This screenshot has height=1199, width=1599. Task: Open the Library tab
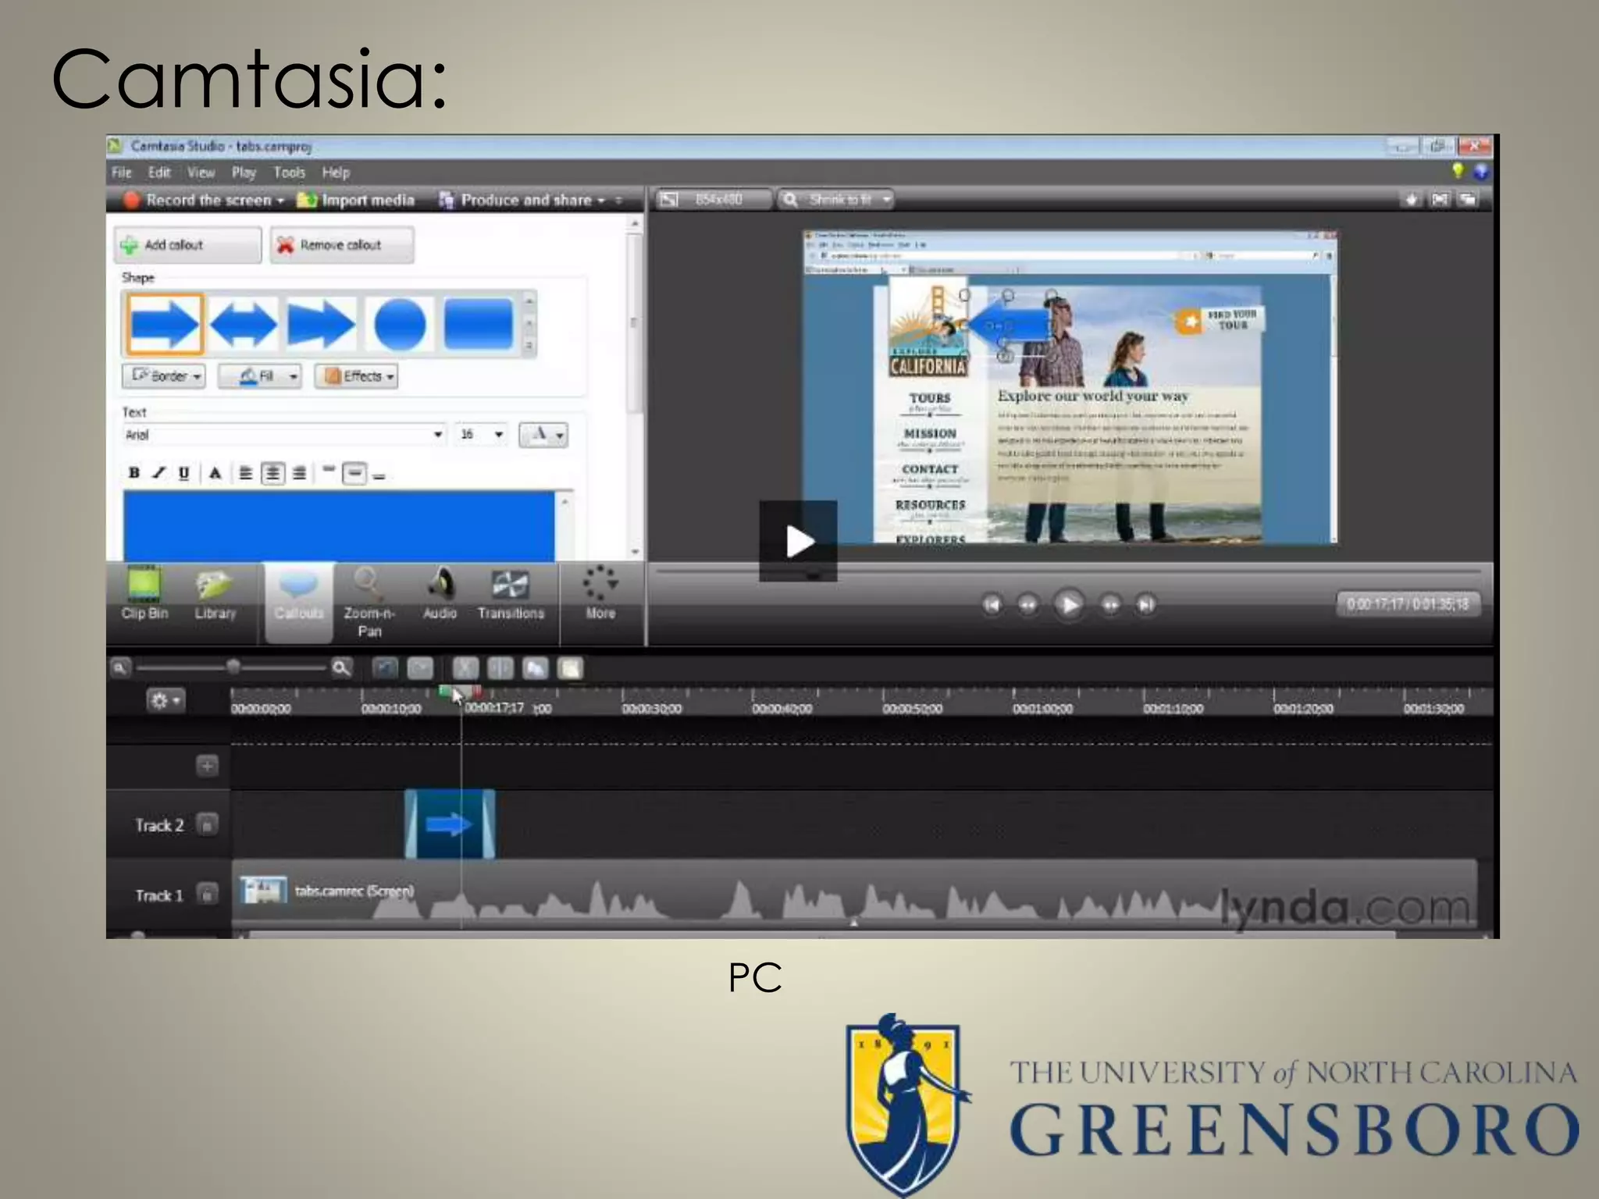point(215,594)
